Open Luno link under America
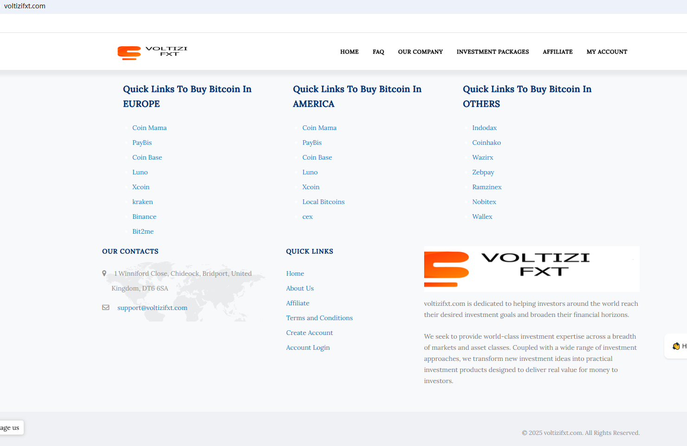This screenshot has height=446, width=687. [x=310, y=172]
